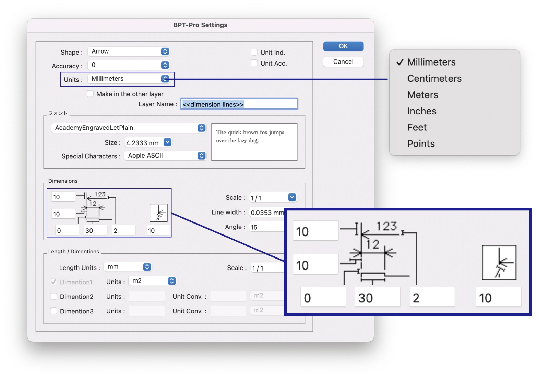Select the arrowhead style preview thumbnail

coord(158,212)
